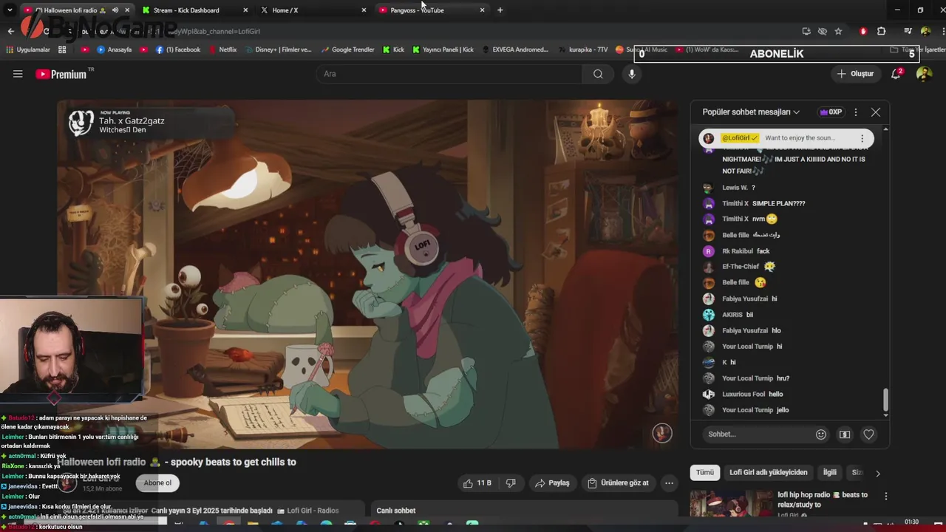Switch to Pangvoss - YouTube tab

coord(429,10)
